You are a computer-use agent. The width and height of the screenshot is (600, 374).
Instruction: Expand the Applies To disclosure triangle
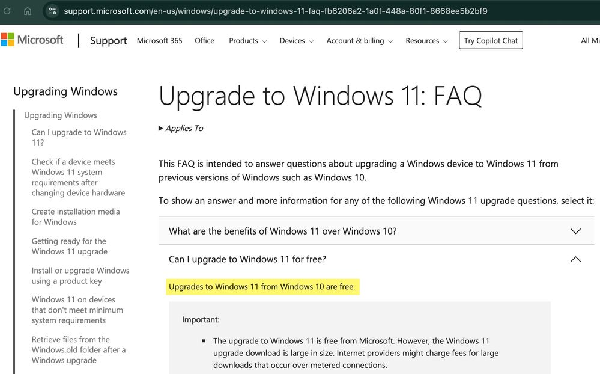pos(181,128)
